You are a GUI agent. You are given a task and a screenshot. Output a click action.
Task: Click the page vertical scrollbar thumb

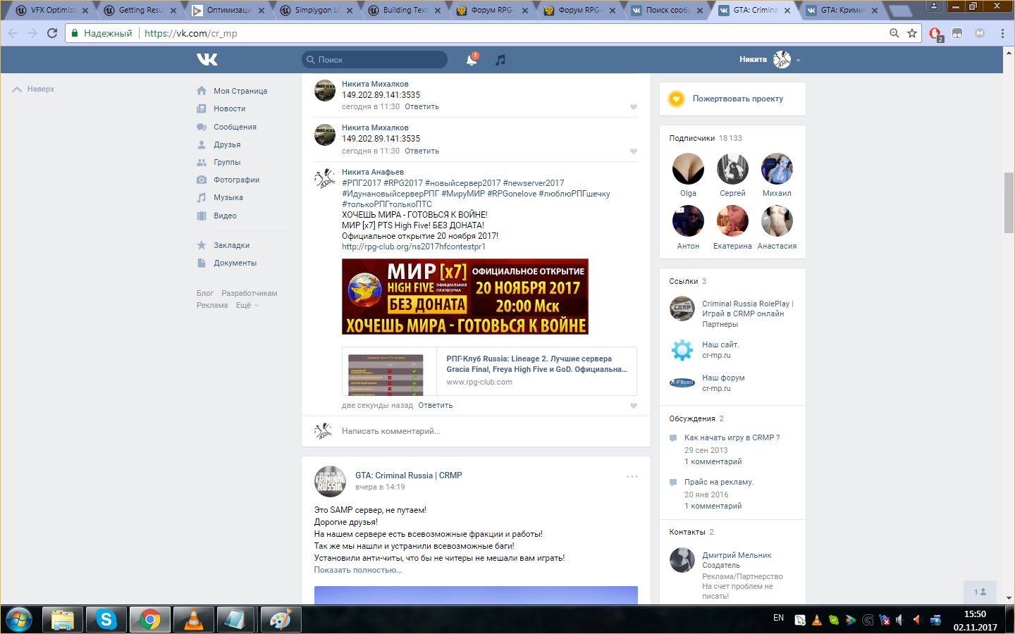point(1009,202)
